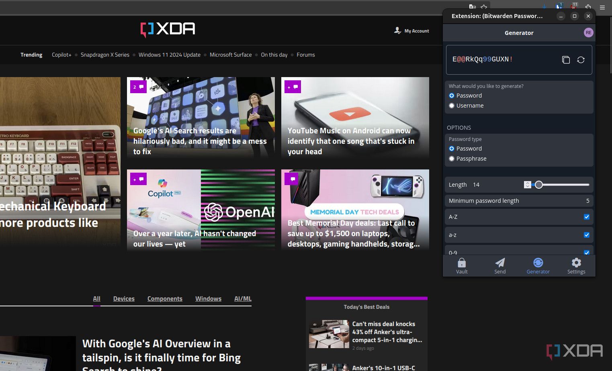Click the page vertical scrollbar
The width and height of the screenshot is (612, 371).
[610, 44]
